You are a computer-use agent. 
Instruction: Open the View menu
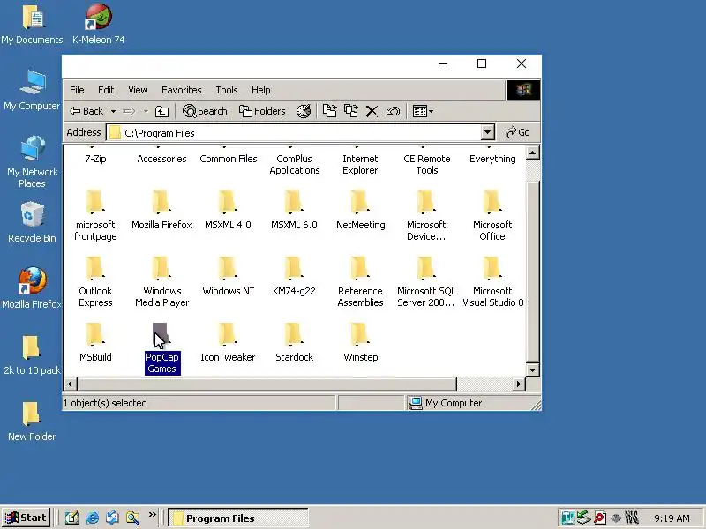[x=138, y=90]
